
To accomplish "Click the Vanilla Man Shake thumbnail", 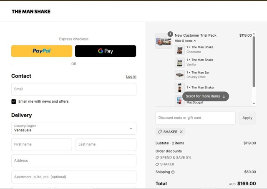I will (x=180, y=63).
